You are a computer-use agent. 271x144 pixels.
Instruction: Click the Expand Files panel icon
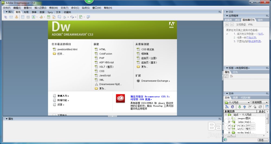tap(267, 107)
